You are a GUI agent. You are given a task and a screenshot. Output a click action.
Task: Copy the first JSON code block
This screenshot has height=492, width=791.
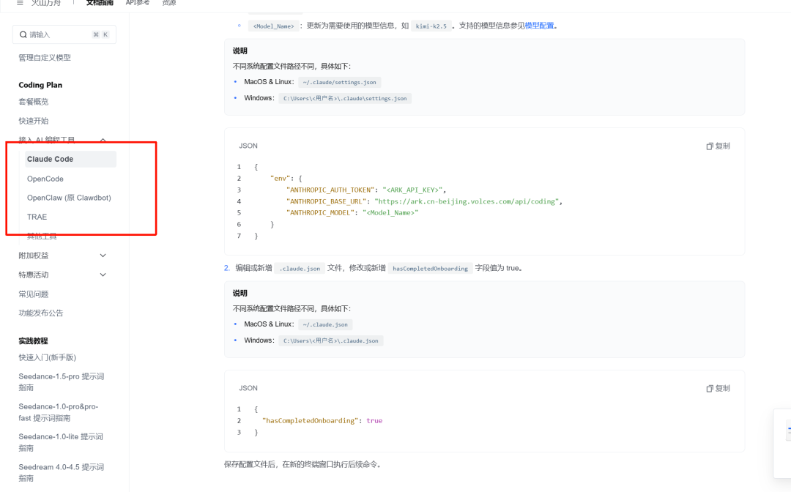[718, 146]
